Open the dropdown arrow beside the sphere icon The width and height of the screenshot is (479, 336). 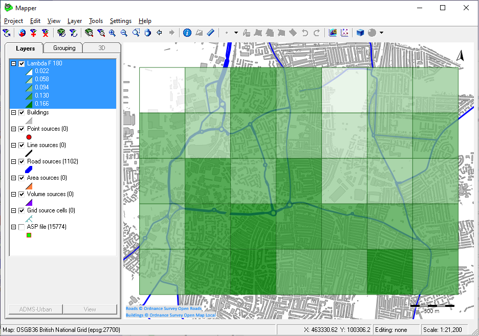click(x=381, y=33)
